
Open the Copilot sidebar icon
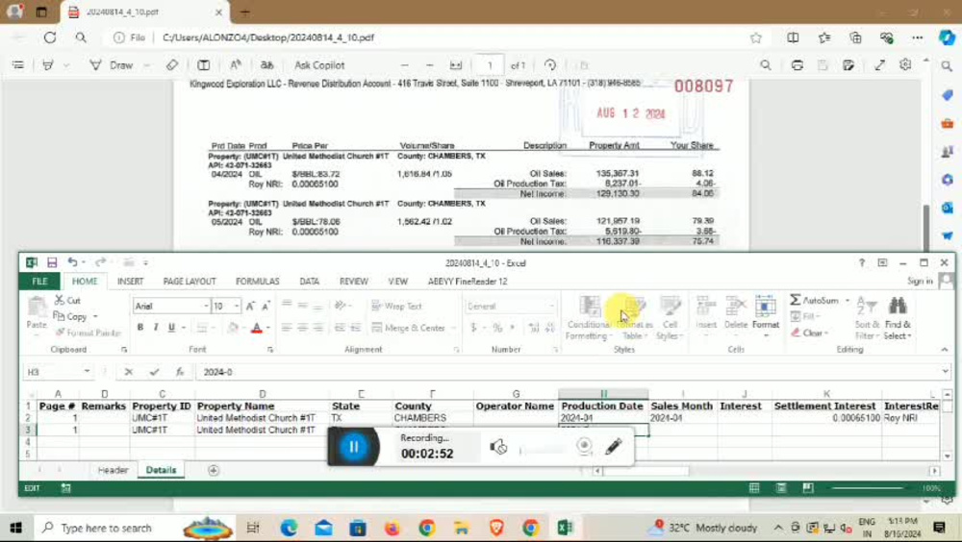click(947, 37)
